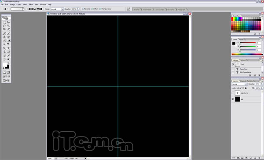This screenshot has height=160, width=264.
Task: Pick the Eyedropper tool
Action: [x=8, y=55]
